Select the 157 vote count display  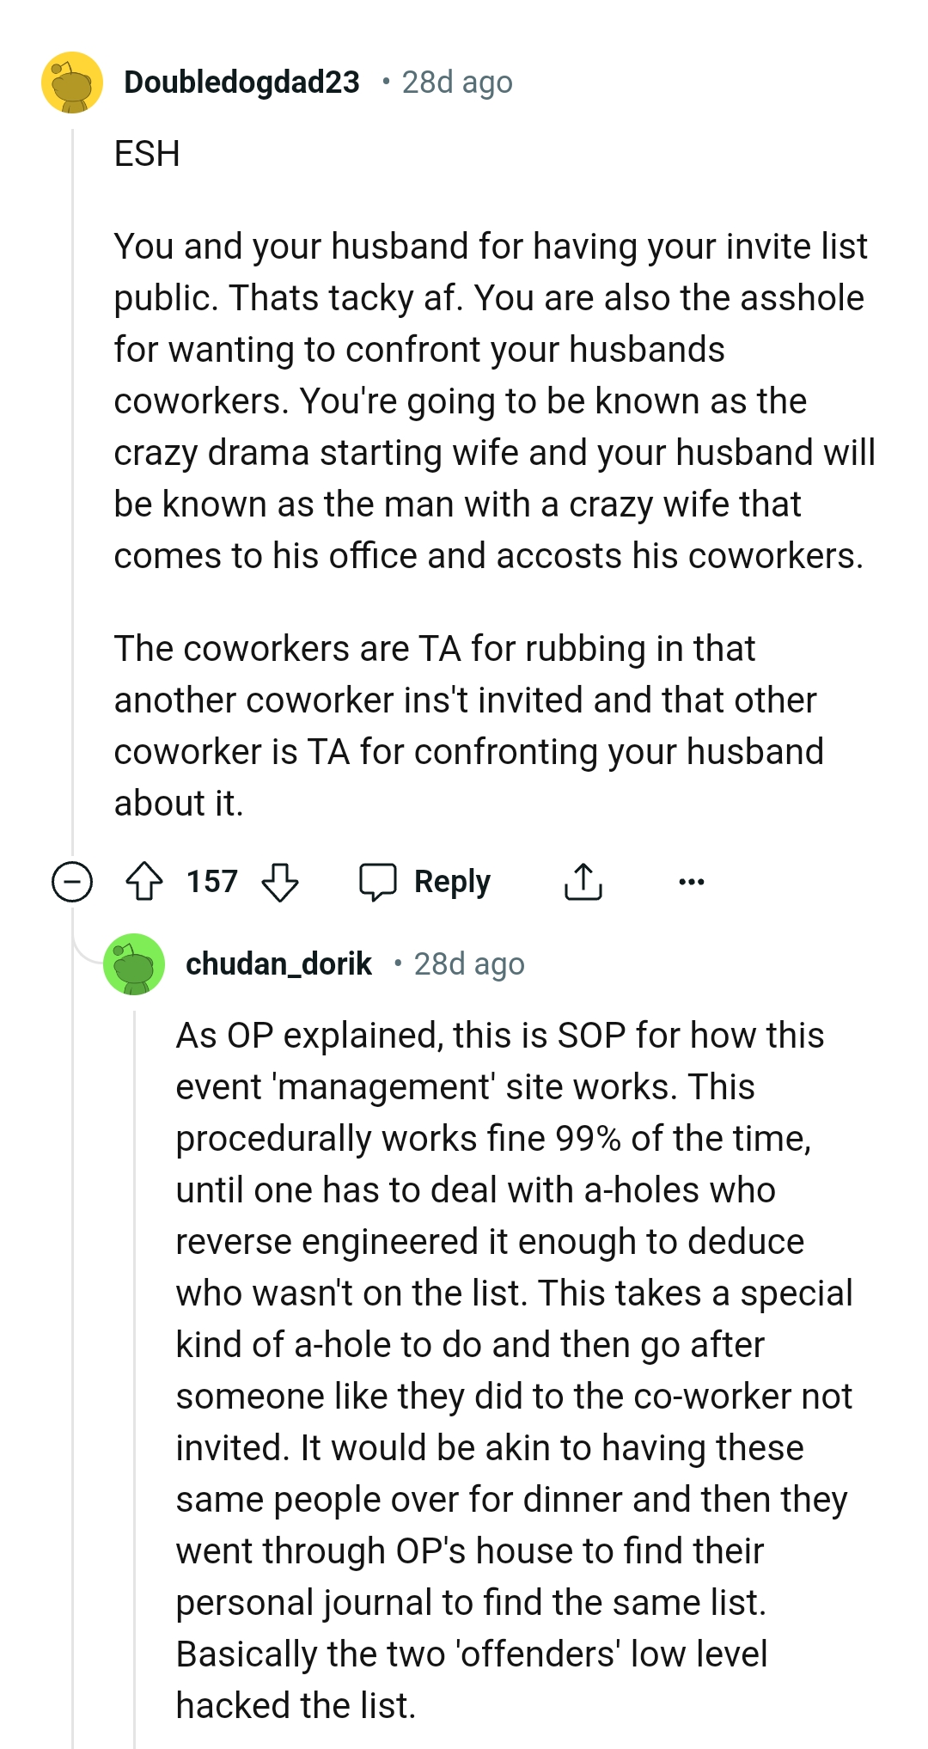point(211,881)
